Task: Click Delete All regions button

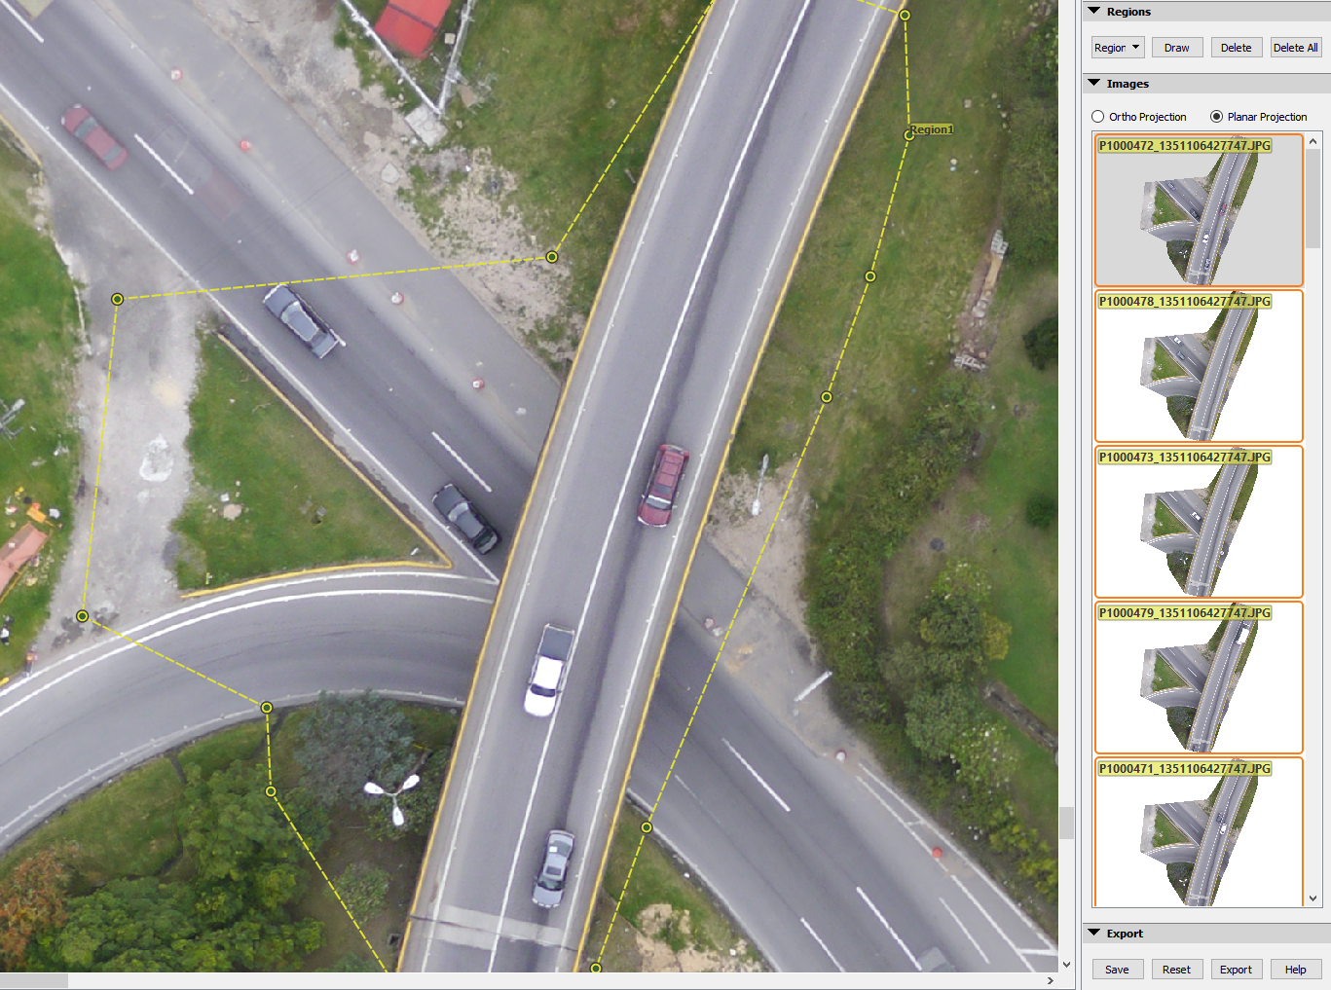Action: (1295, 48)
